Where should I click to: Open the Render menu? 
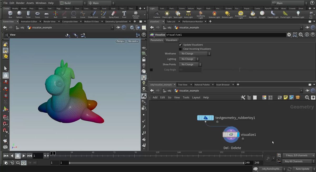(x=20, y=3)
